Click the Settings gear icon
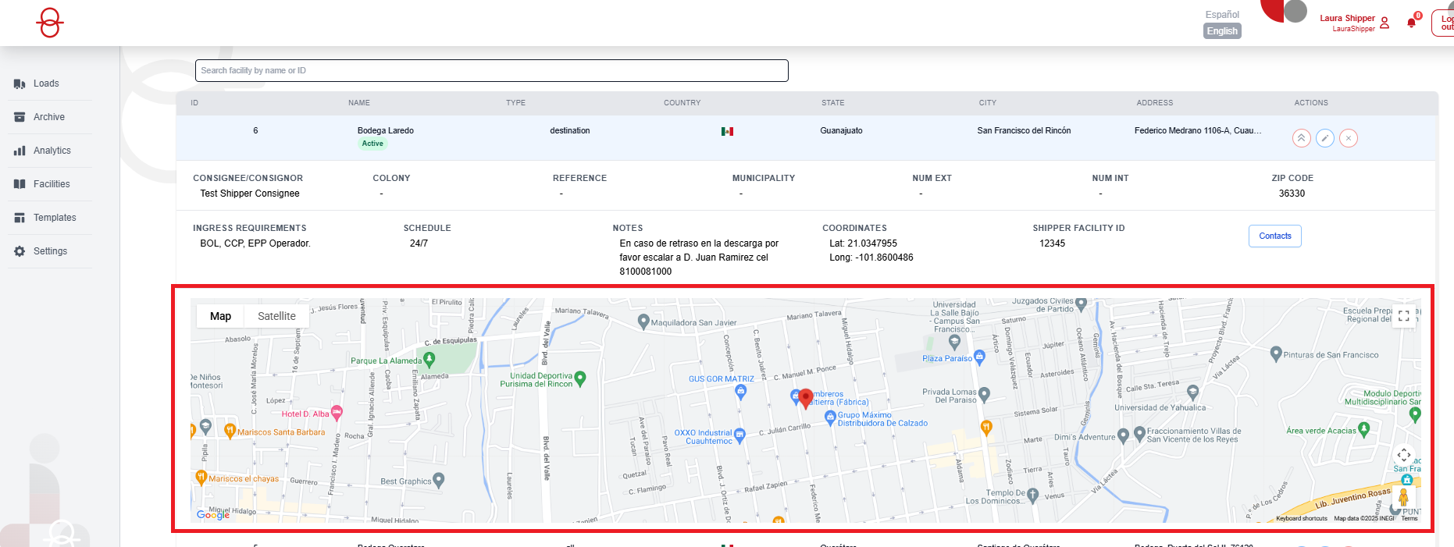 tap(20, 251)
